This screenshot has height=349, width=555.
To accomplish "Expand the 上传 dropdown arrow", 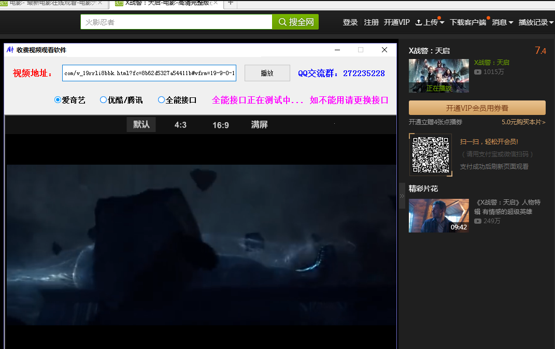I will 442,23.
